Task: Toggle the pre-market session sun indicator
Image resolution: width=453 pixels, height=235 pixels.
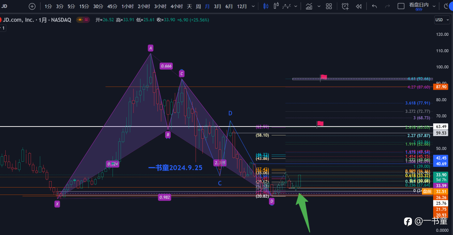Action: click(x=80, y=20)
